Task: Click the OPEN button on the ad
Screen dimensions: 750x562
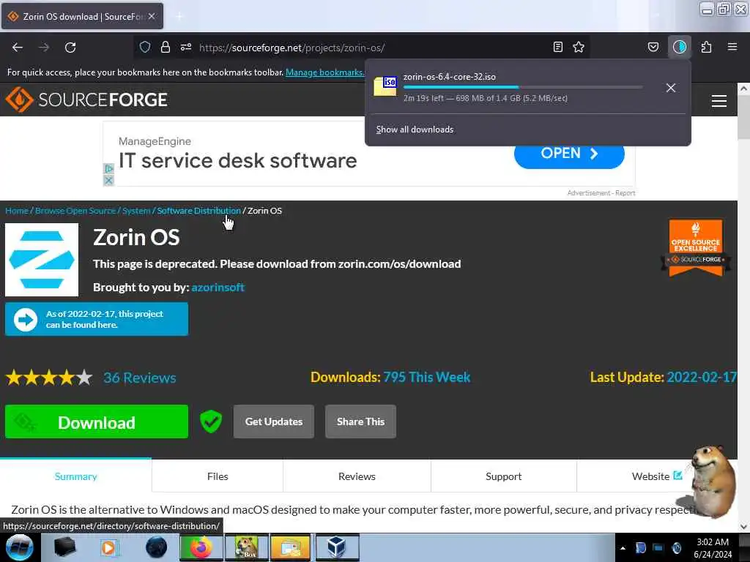Action: pyautogui.click(x=569, y=154)
